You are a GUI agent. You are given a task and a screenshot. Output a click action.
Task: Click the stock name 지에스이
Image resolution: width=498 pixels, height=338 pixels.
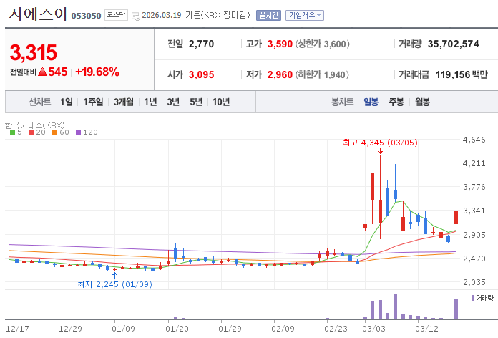click(38, 14)
